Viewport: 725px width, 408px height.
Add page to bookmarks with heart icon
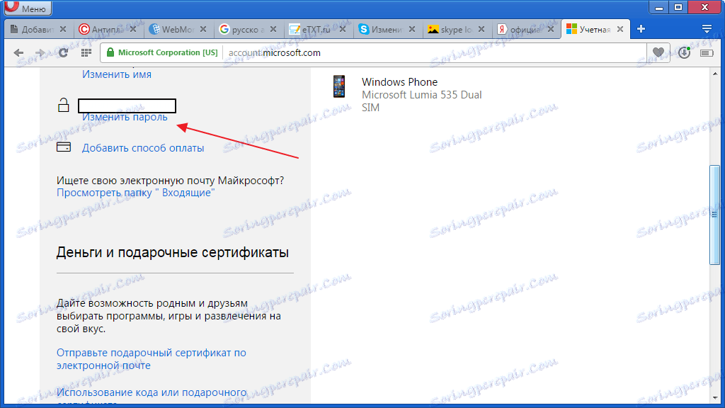[658, 52]
